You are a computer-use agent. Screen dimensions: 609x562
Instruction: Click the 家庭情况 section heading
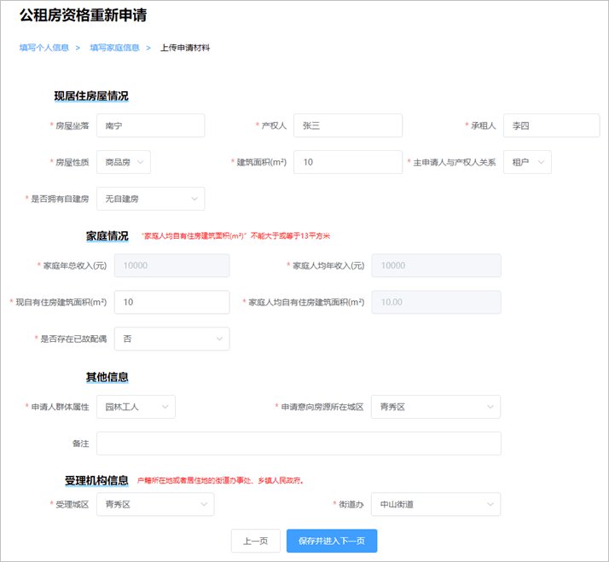tap(107, 235)
